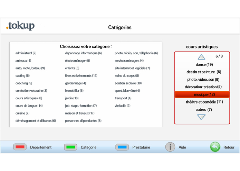Click the 6 / 8 position counter
240x171 pixels.
coord(219,56)
